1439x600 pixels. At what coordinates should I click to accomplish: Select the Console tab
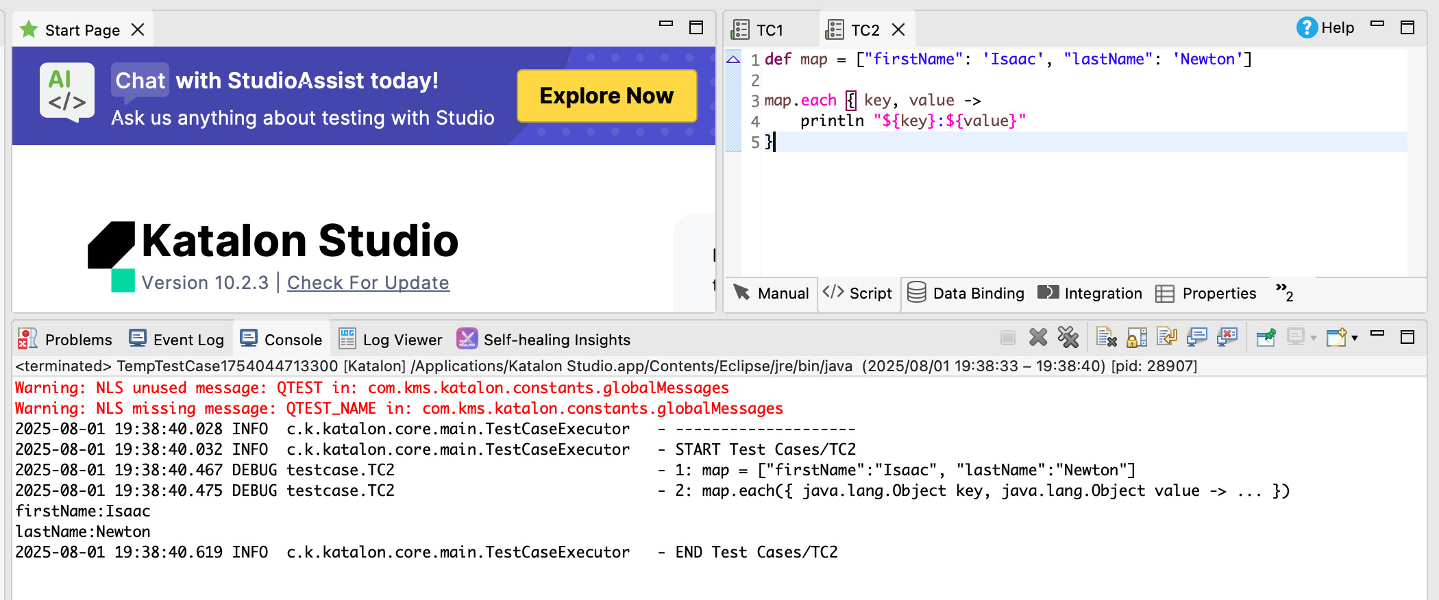pyautogui.click(x=281, y=340)
